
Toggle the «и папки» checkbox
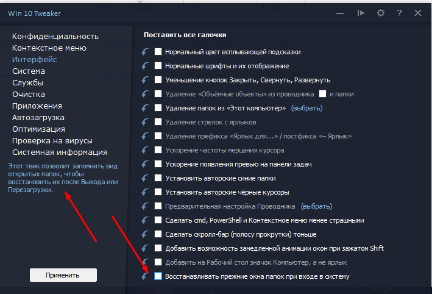pos(322,94)
